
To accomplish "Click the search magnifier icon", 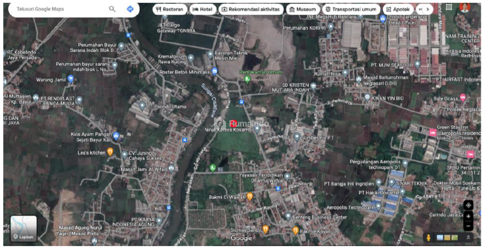I will (x=112, y=9).
